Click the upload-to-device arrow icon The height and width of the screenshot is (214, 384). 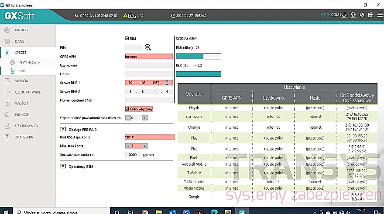coord(353,15)
